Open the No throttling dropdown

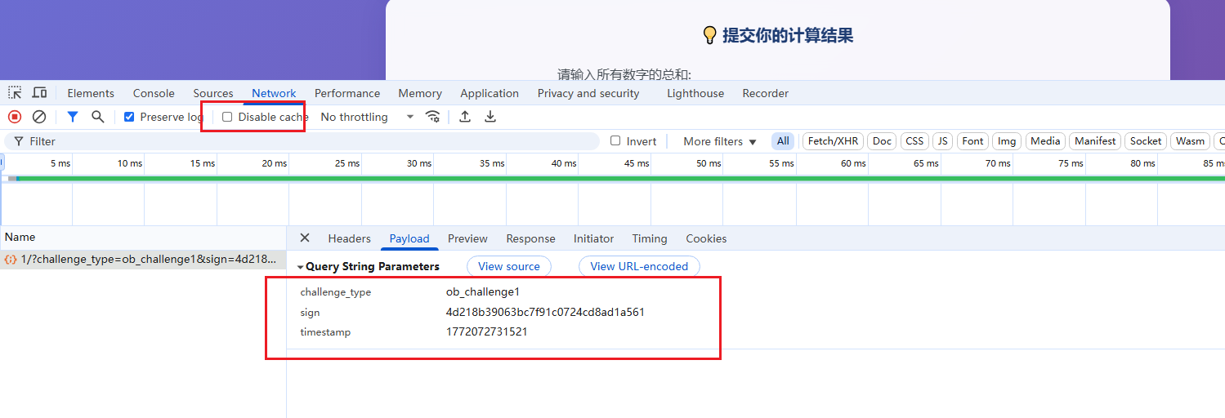[x=367, y=117]
